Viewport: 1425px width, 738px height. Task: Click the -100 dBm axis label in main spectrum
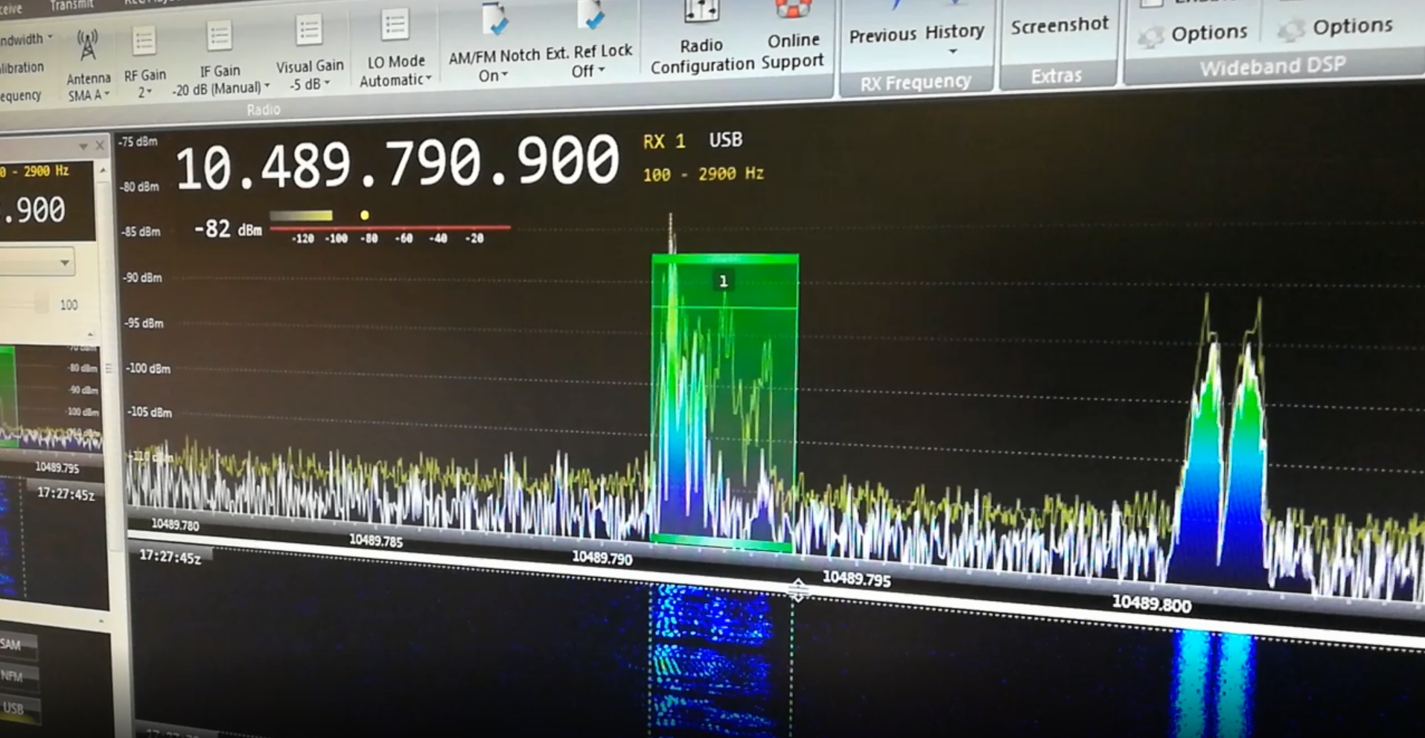click(x=147, y=369)
